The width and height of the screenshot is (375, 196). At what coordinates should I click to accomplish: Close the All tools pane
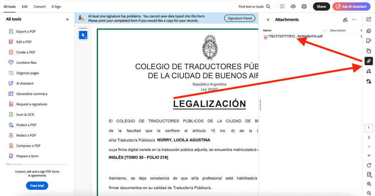pyautogui.click(x=67, y=19)
